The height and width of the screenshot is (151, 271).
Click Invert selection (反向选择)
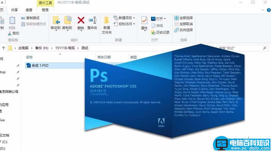[x=184, y=30]
